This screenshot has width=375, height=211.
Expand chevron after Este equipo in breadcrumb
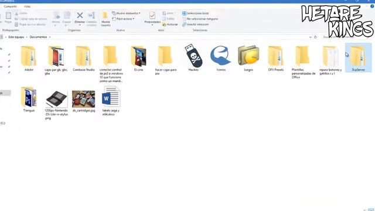(x=27, y=37)
